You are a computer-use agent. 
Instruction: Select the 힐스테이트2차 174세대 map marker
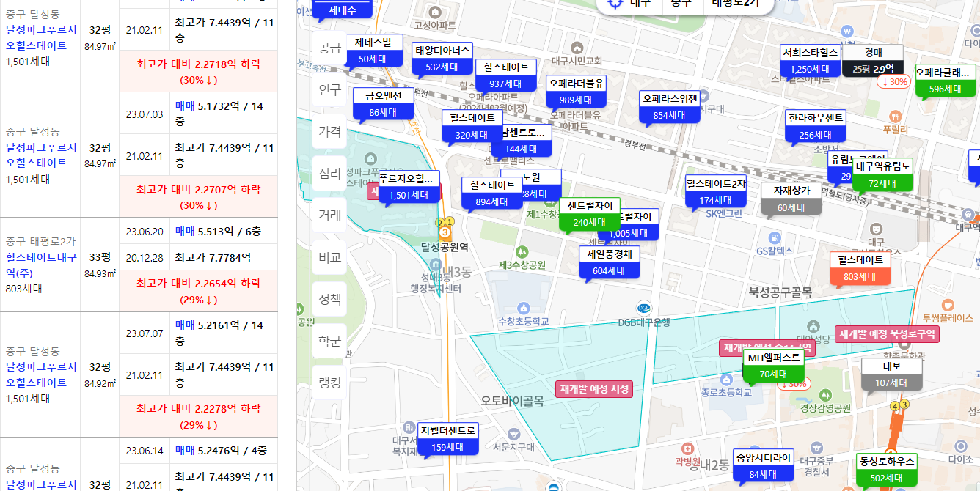(x=715, y=192)
